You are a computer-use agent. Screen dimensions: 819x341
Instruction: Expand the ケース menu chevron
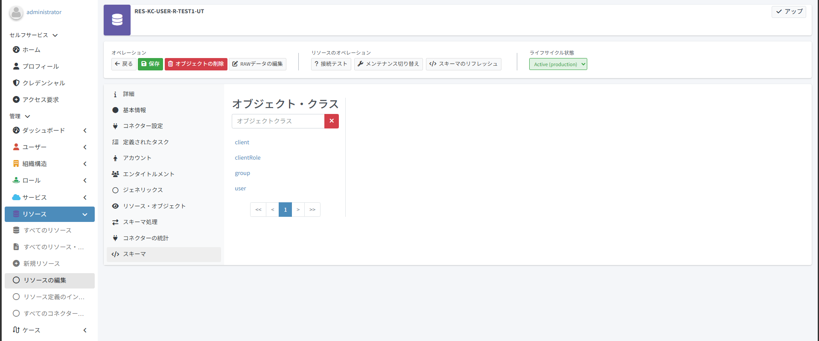click(85, 330)
